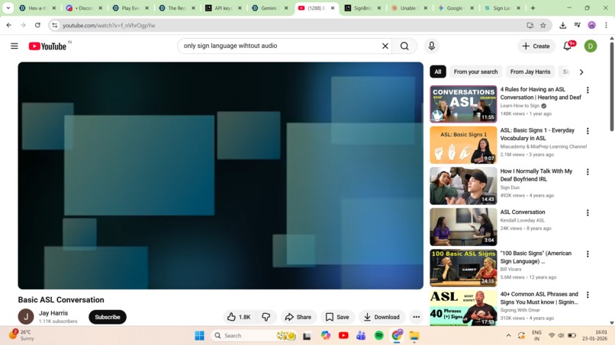
Task: Open options menu for 40+ Common ASL Phrases
Action: (588, 295)
